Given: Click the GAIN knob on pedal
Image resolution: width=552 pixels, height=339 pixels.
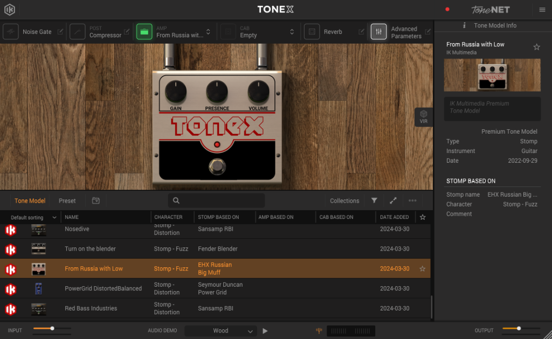Looking at the screenshot, I should [x=176, y=91].
